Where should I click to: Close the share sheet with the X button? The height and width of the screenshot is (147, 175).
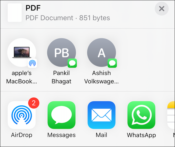162,9
